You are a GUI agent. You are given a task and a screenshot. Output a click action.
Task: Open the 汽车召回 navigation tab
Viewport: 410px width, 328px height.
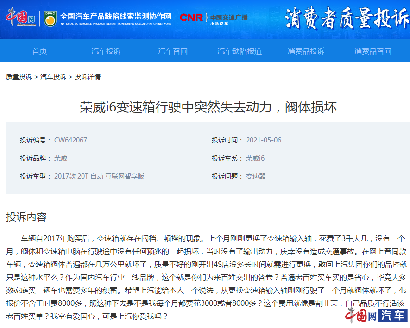coord(173,51)
